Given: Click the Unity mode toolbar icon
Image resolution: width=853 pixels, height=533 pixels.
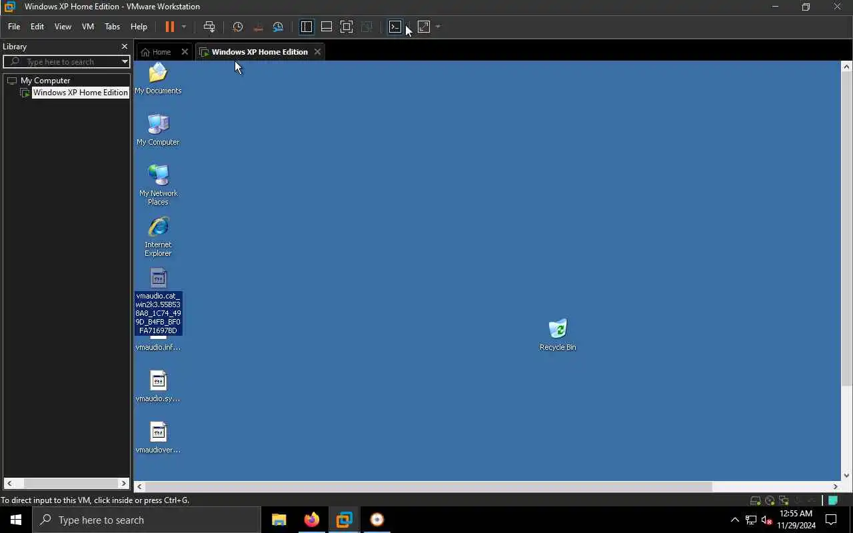Looking at the screenshot, I should click(x=367, y=27).
